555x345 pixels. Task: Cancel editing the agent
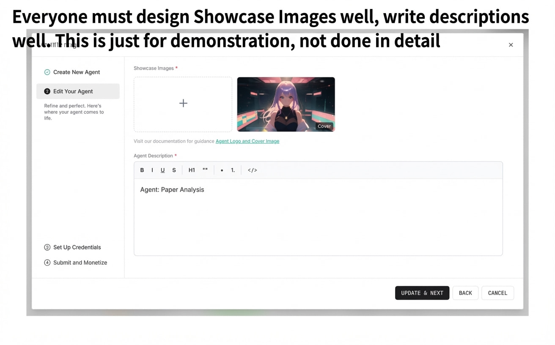[497, 293]
